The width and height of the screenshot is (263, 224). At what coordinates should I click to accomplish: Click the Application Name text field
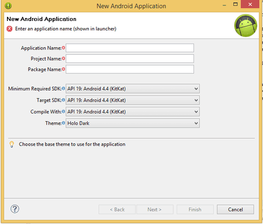[130, 48]
